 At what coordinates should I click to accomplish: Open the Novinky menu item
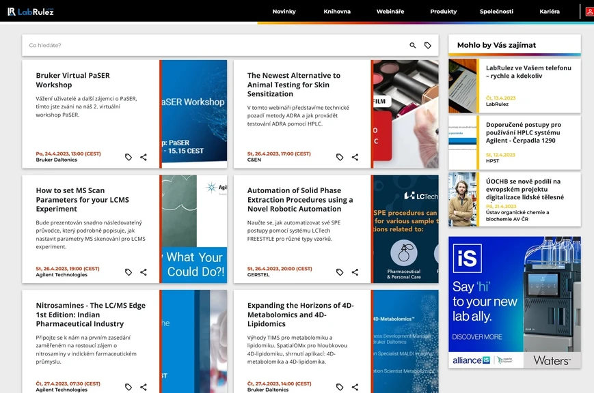tap(284, 12)
